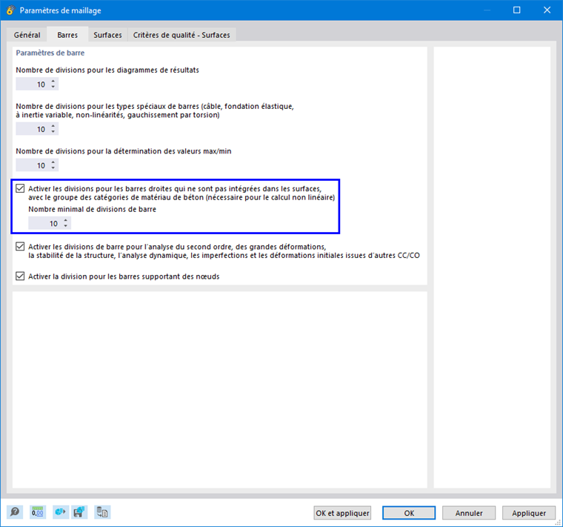
Task: Open the Surfaces tab
Action: (x=107, y=35)
